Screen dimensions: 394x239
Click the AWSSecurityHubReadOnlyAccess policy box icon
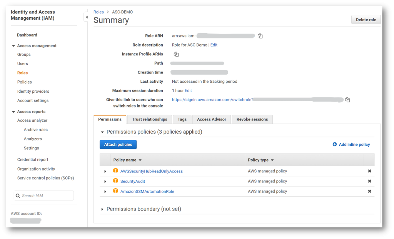click(115, 170)
